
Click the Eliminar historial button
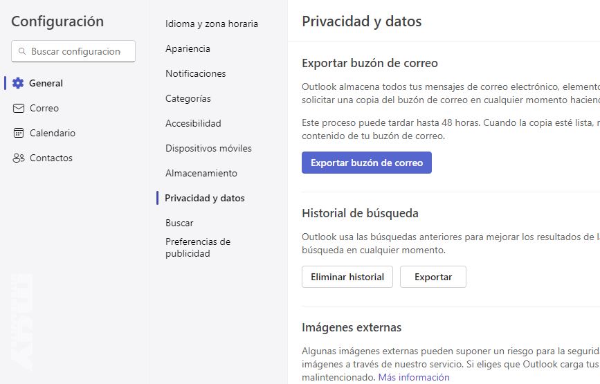[x=347, y=277]
